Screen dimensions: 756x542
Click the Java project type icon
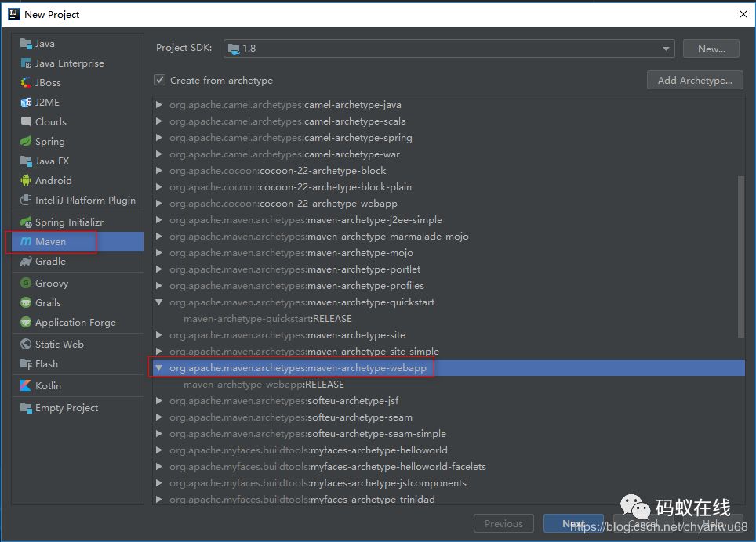(26, 44)
